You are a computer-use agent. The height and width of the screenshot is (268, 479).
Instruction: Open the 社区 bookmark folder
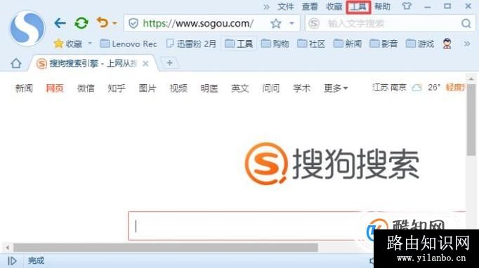(311, 44)
